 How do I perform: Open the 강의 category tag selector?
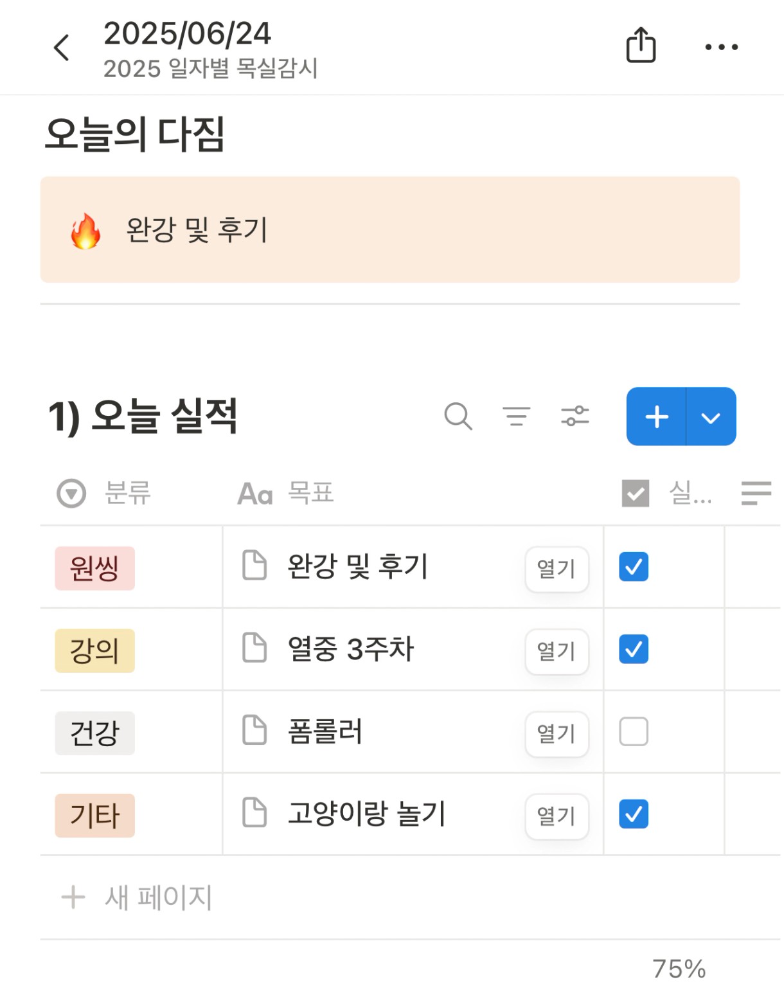95,650
